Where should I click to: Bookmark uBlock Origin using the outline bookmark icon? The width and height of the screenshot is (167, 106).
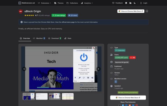coord(147,11)
